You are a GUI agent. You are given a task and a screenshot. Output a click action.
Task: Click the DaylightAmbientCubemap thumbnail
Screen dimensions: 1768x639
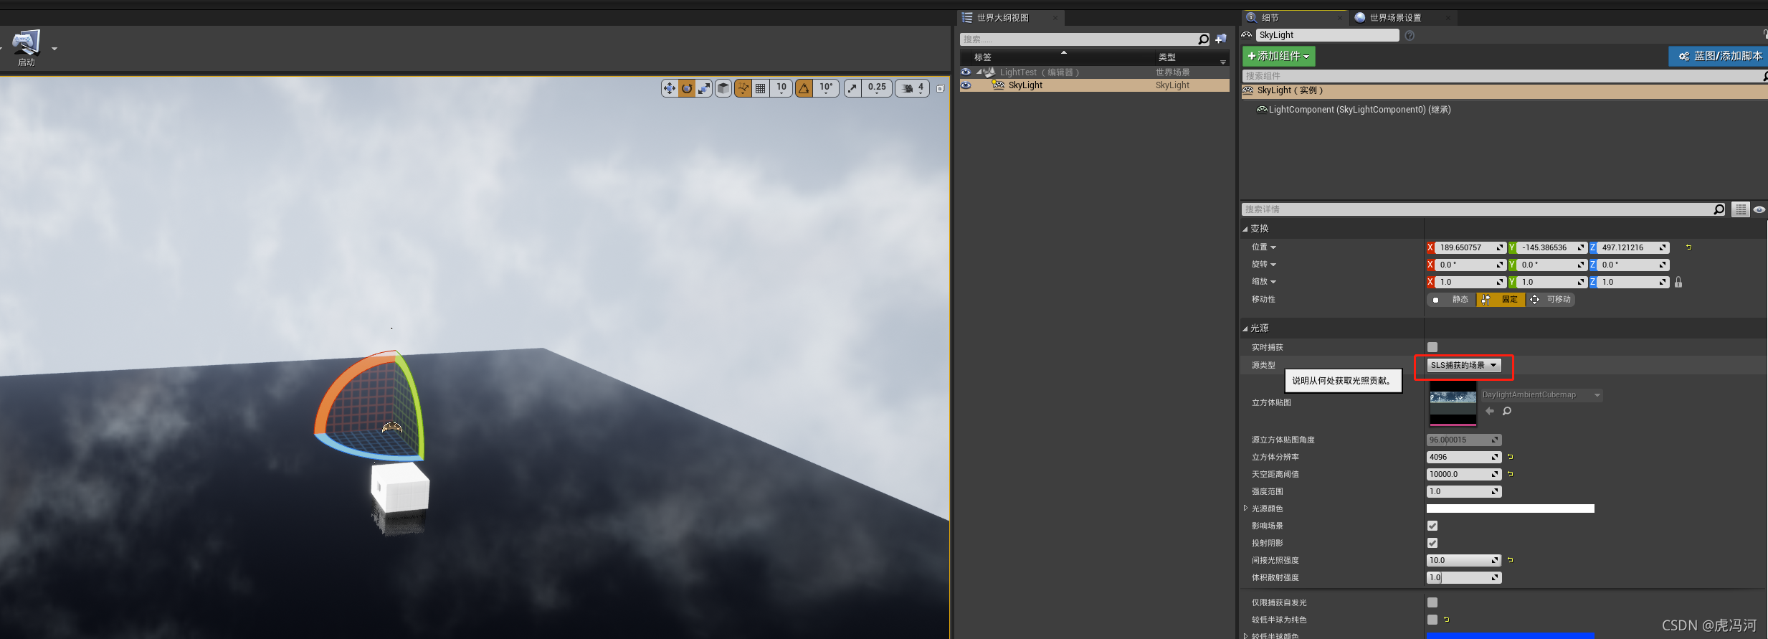pyautogui.click(x=1453, y=404)
